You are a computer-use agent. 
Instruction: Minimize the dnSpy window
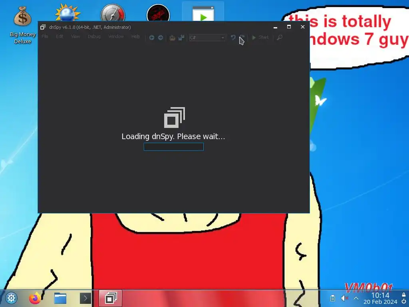[x=275, y=27]
